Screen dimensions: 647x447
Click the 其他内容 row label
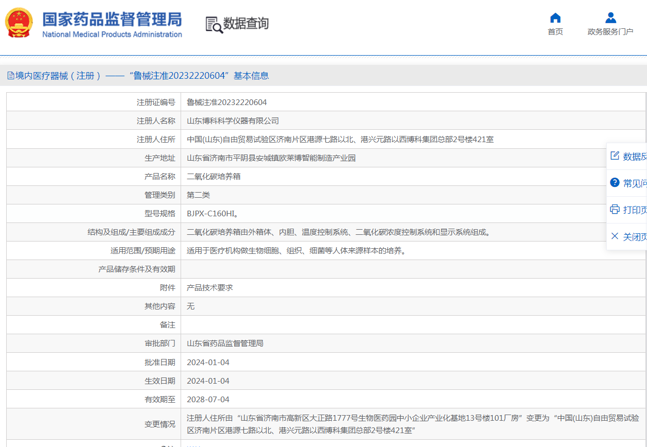tap(160, 306)
